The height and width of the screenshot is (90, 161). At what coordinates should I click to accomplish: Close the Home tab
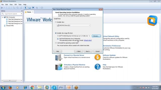(33, 12)
